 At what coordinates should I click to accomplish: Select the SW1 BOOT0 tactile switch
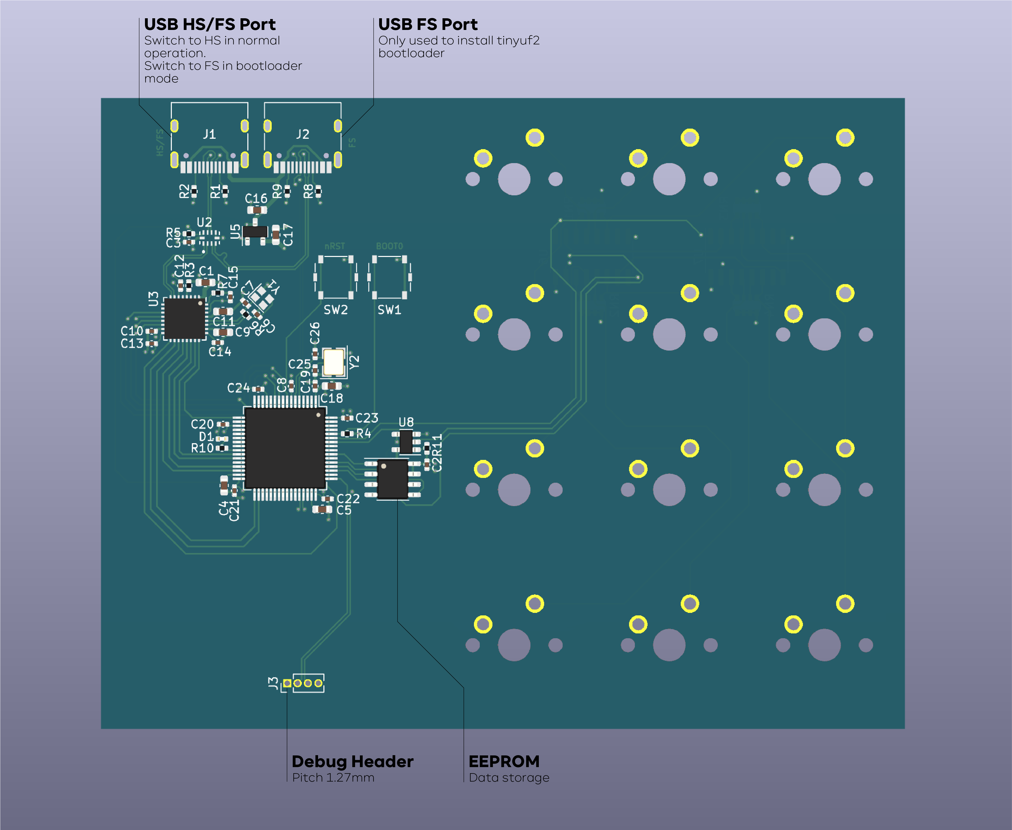click(x=389, y=277)
